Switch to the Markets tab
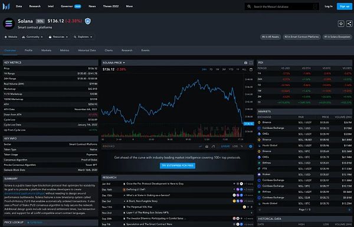This screenshot has height=227, width=354. point(46,51)
